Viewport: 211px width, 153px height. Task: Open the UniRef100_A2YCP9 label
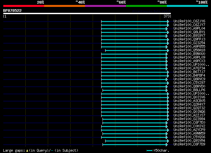189,130
